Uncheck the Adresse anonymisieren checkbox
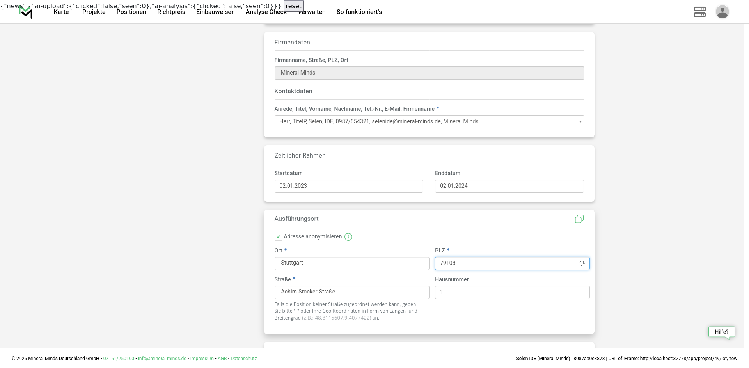 tap(279, 237)
